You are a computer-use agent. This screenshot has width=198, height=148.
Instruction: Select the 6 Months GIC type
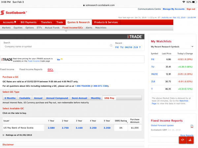point(10,98)
